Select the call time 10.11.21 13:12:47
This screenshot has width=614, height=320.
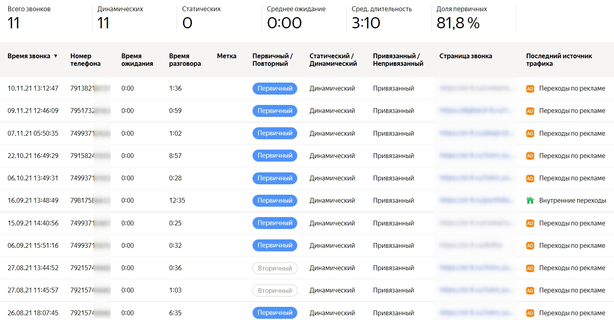click(x=33, y=88)
